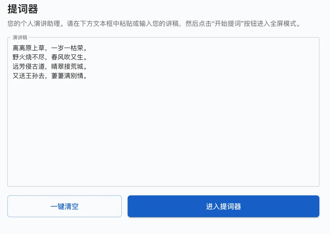330x234 pixels.
Task: Focus the 演讲稿 text area's empty space
Action: 163,131
